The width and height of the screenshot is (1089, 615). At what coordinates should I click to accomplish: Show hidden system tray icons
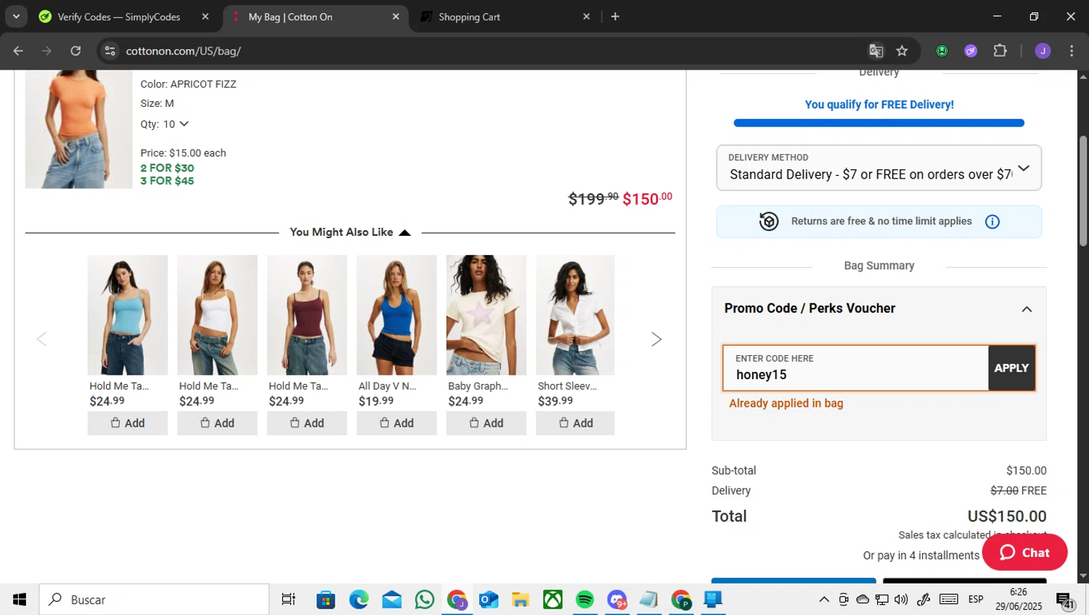824,600
